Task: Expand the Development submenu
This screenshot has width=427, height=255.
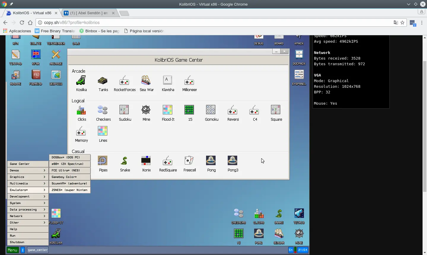Action: click(28, 197)
